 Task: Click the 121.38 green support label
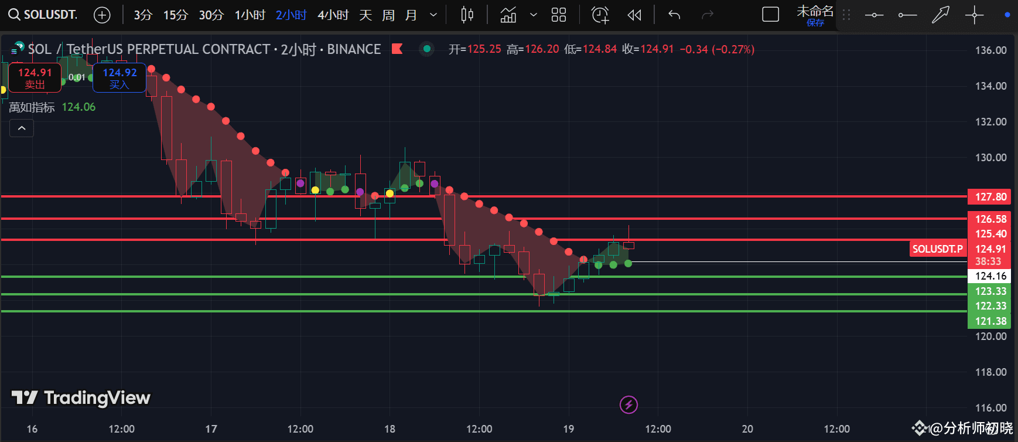coord(990,321)
